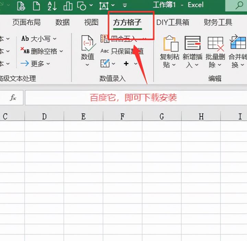
Task: Select column D header
Action: (44, 116)
